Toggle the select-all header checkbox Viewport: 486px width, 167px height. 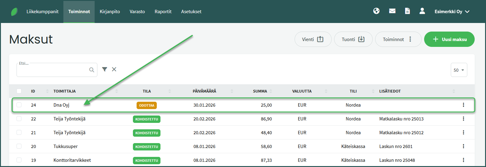[x=19, y=91]
